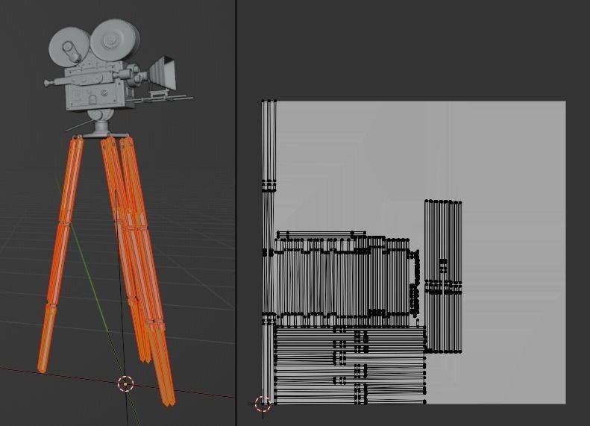Click the selected orange left tripod leg
This screenshot has height=426, width=590.
tap(60, 255)
